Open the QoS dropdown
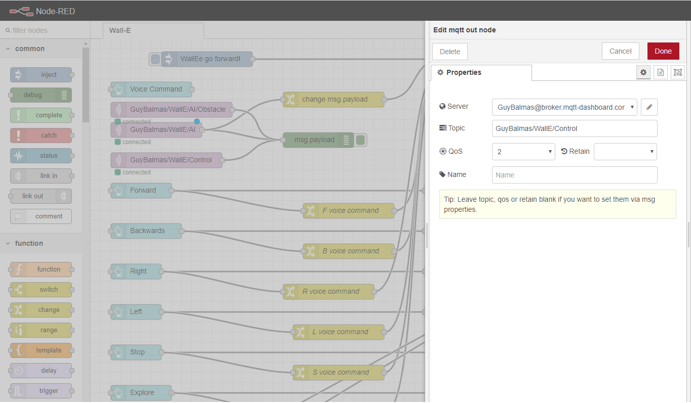This screenshot has width=691, height=403. click(523, 152)
